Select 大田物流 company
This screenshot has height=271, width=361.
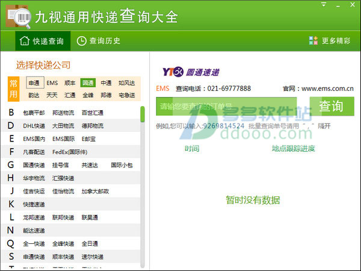[x=63, y=126]
